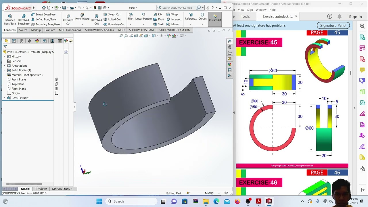The height and width of the screenshot is (207, 368).
Task: Switch to DimXpertManager crosshair tab
Action: click(29, 41)
